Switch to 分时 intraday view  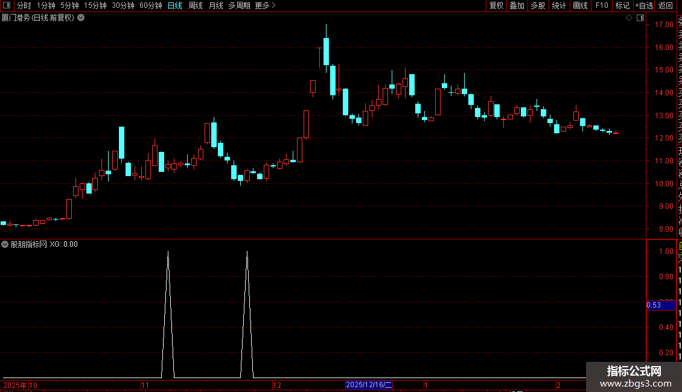(x=24, y=5)
